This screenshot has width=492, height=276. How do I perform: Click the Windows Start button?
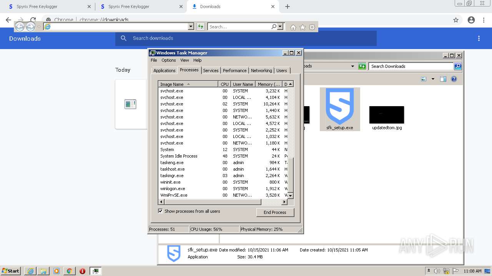[x=10, y=271]
